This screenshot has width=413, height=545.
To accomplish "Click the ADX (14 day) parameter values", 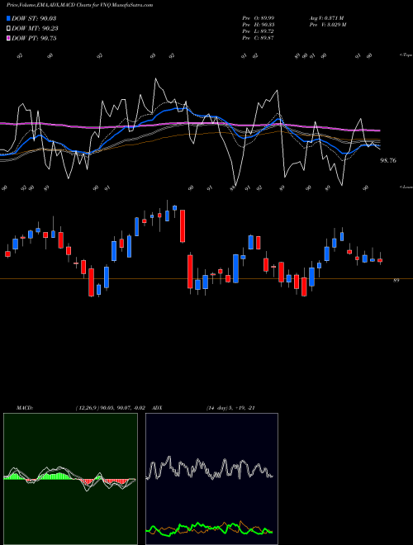I will point(230,408).
